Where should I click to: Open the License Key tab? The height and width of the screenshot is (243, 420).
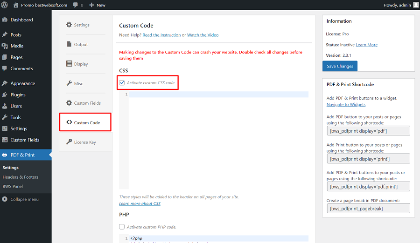click(x=85, y=142)
